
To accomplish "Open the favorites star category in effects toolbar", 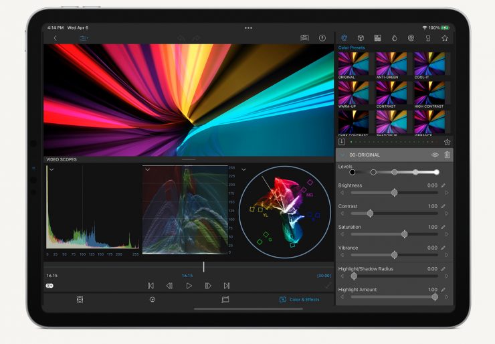I will point(444,38).
